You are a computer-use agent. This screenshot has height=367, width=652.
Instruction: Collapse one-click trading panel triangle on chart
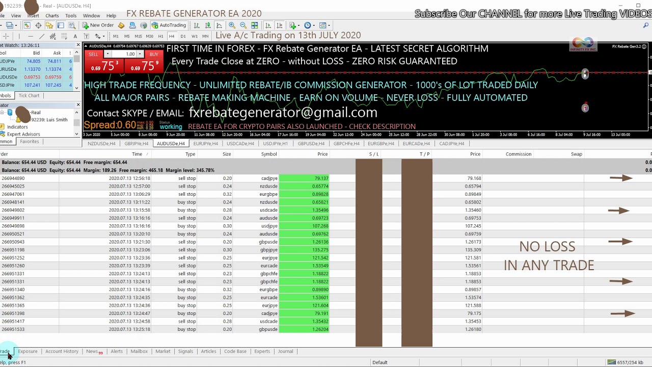click(x=86, y=46)
